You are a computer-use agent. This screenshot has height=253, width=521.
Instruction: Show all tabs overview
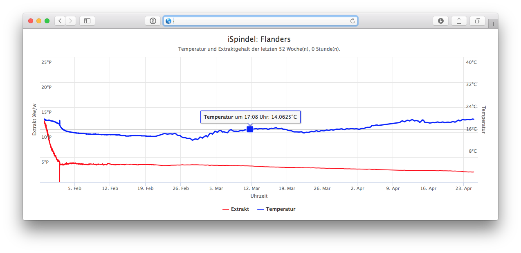click(x=477, y=21)
